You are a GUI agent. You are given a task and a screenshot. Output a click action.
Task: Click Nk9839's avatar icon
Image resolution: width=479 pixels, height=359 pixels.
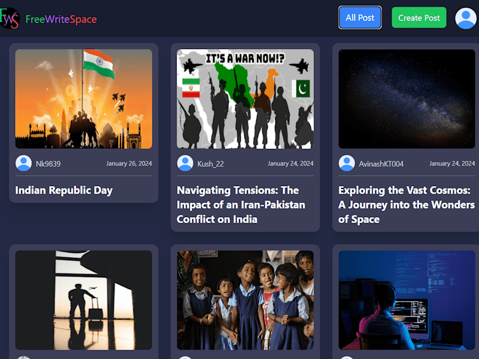[23, 163]
